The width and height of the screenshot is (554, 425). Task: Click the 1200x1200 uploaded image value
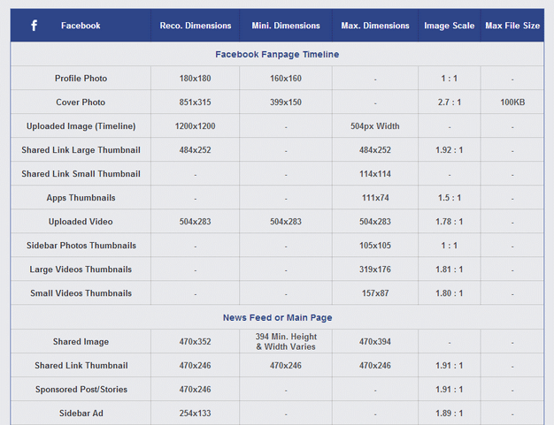tap(195, 126)
